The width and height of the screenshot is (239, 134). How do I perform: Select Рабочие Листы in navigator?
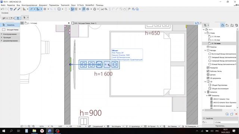click(x=216, y=71)
